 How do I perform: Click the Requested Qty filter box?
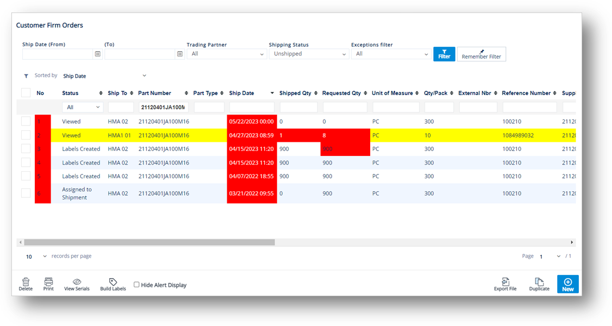click(345, 107)
